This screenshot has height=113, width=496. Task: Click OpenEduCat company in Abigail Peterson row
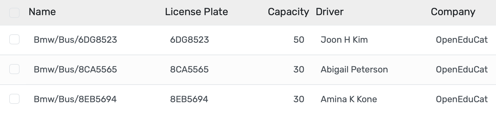click(462, 70)
